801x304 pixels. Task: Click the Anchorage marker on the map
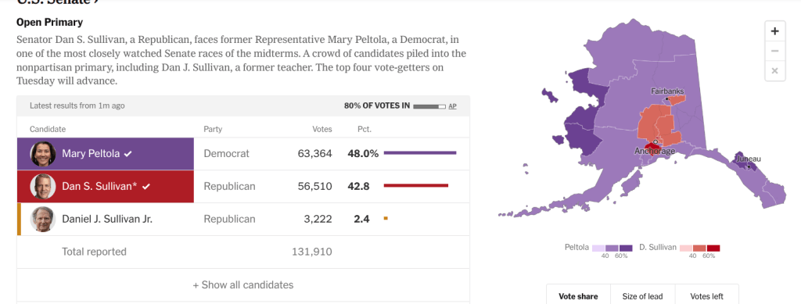[656, 141]
